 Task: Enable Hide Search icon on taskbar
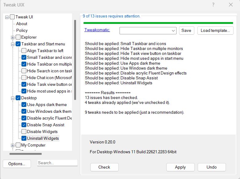(24, 71)
